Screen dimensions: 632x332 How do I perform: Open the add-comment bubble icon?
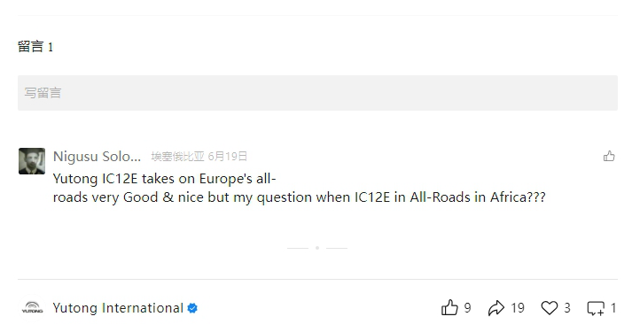tap(596, 308)
